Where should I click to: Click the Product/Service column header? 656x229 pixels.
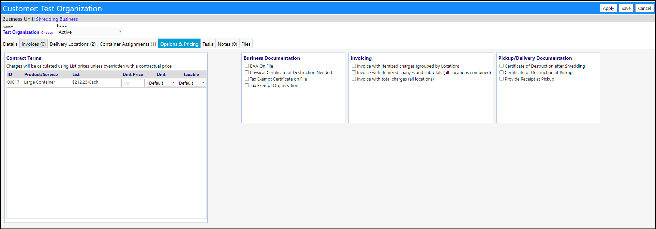[41, 74]
